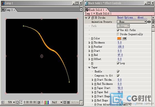Toggle the Offset stopwatch

92,59
